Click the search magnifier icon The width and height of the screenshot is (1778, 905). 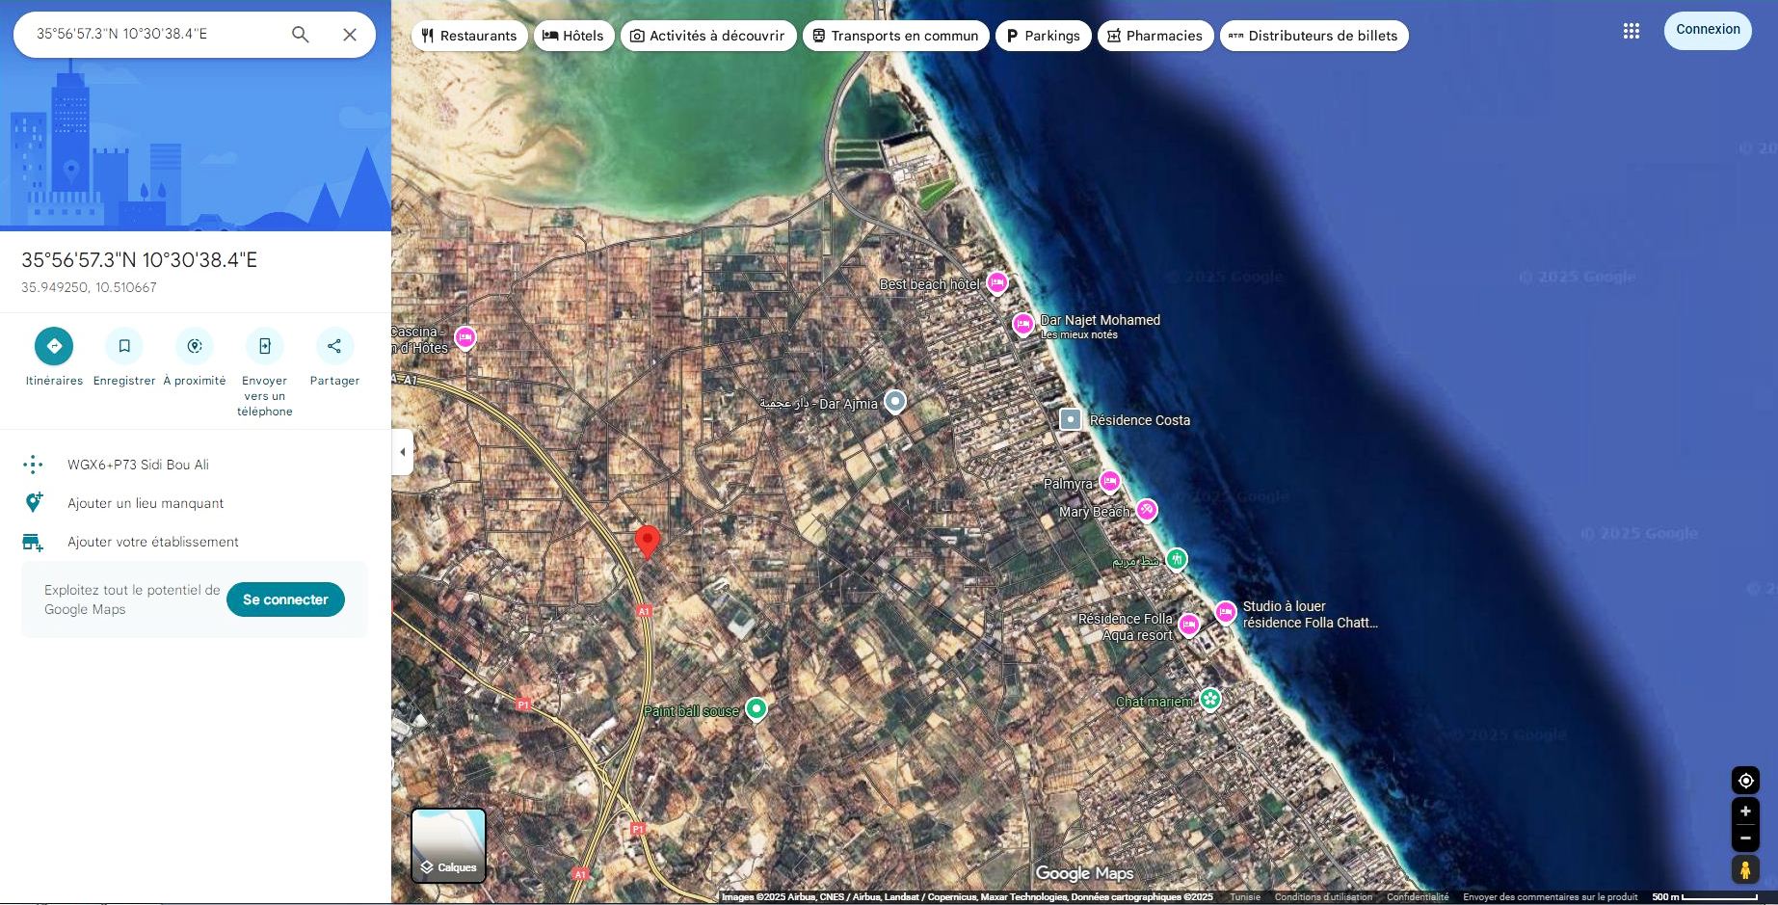[300, 34]
